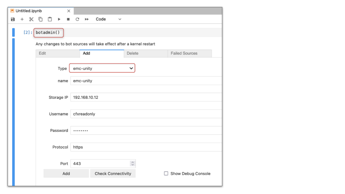The image size is (345, 194).
Task: Enable the Show Debug Console checkbox
Action: [166, 174]
